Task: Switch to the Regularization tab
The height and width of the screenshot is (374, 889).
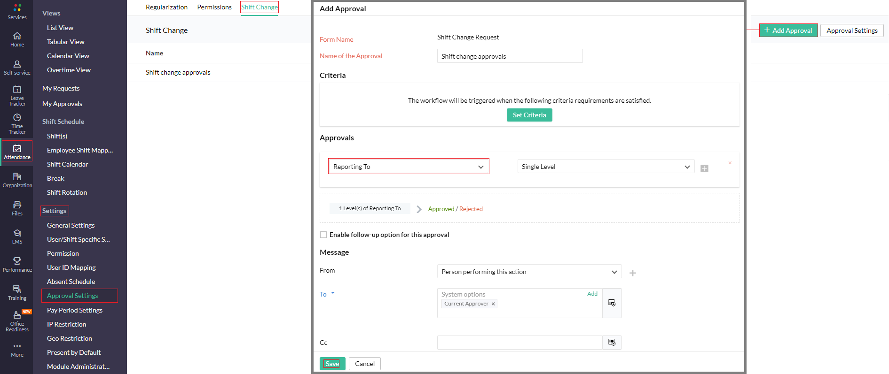Action: [x=166, y=7]
